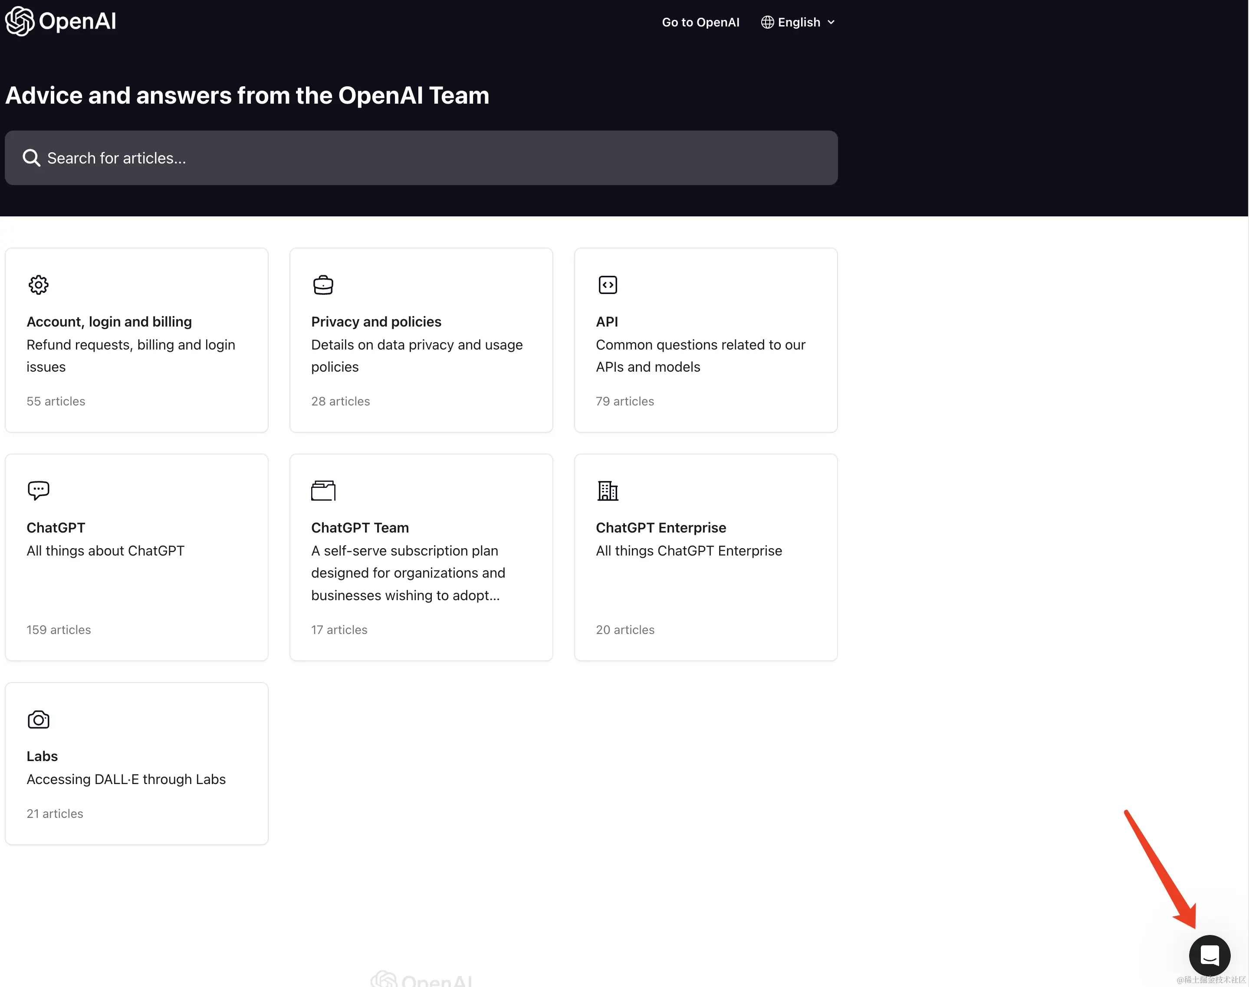
Task: Click '21 articles' text
Action: [x=55, y=814]
